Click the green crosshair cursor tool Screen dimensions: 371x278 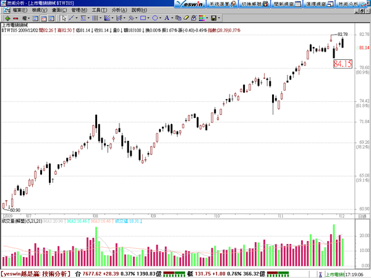coord(7,18)
